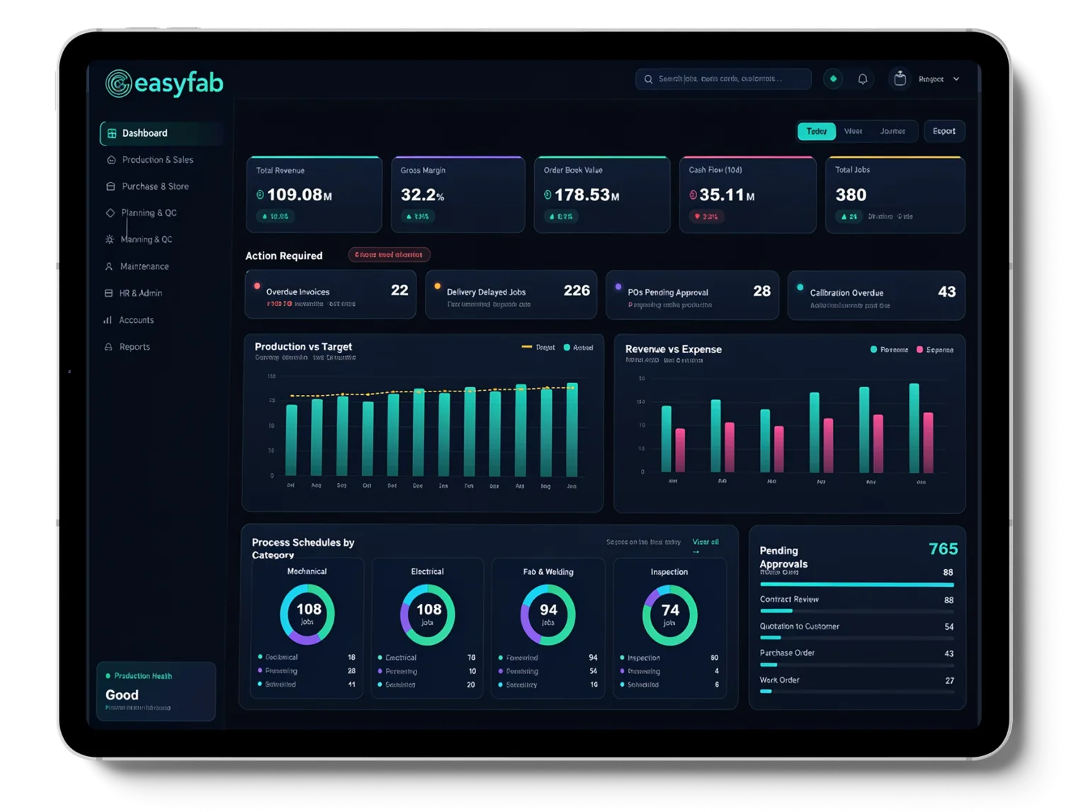This screenshot has width=1088, height=812.
Task: Click the Export button
Action: pos(943,131)
